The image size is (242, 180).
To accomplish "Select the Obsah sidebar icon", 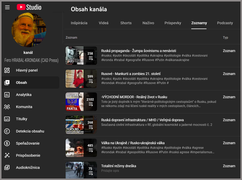I will click(7, 83).
